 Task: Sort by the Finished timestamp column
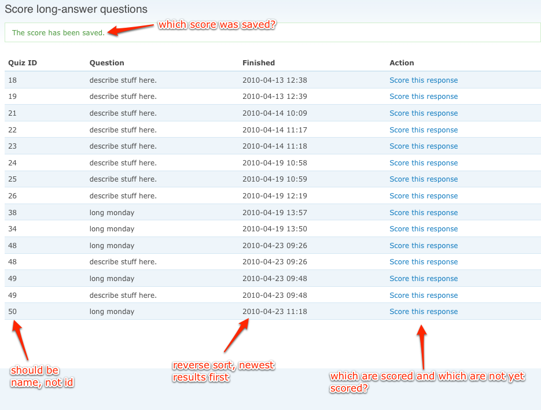(258, 63)
